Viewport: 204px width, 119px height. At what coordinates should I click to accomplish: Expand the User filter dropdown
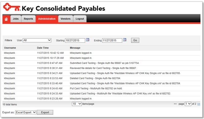coord(37,40)
